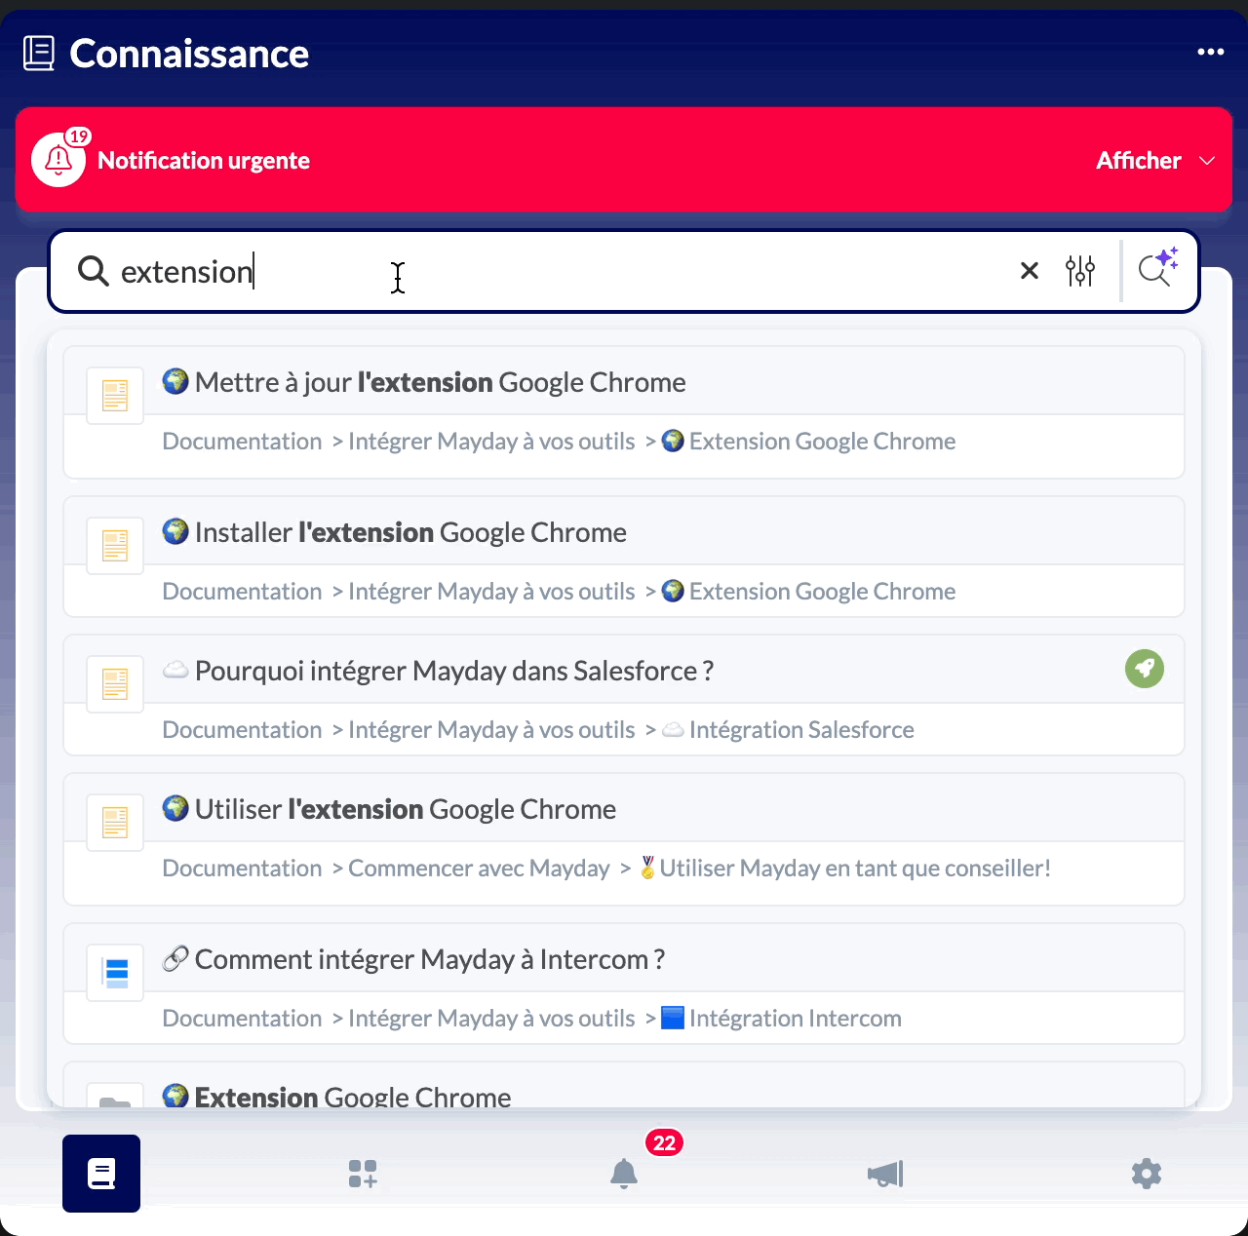The width and height of the screenshot is (1248, 1236).
Task: Open 'Mettre à jour l'extension Google Chrome' result
Action: pyautogui.click(x=440, y=382)
